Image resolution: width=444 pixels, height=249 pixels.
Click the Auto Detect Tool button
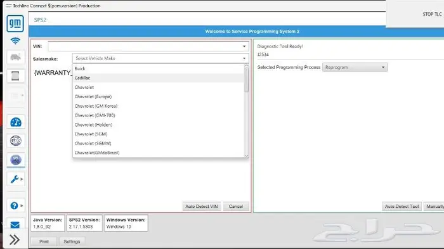point(402,207)
